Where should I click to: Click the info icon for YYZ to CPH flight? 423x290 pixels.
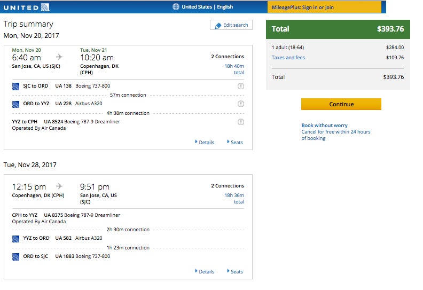(241, 122)
